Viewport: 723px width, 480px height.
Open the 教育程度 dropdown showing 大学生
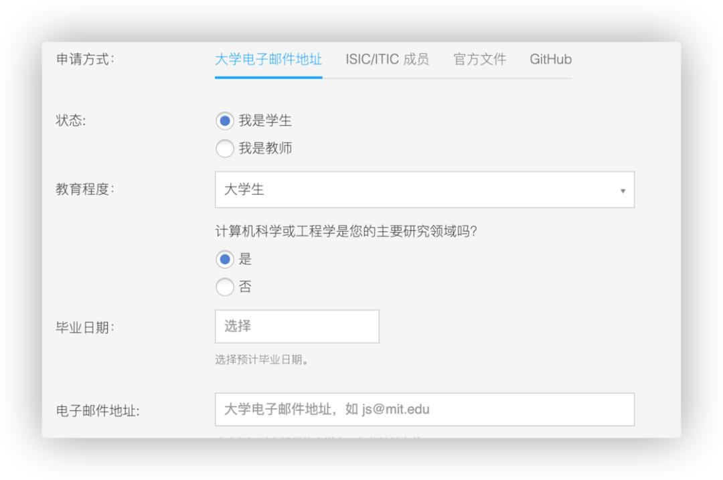coord(424,189)
